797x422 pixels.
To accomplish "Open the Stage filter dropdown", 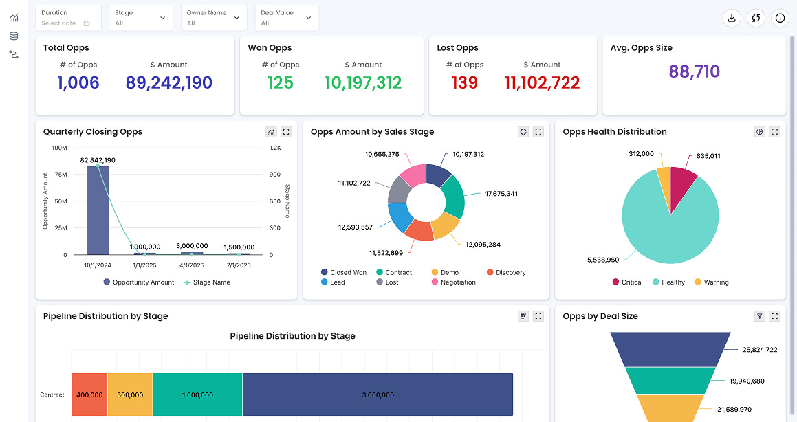I will click(140, 18).
